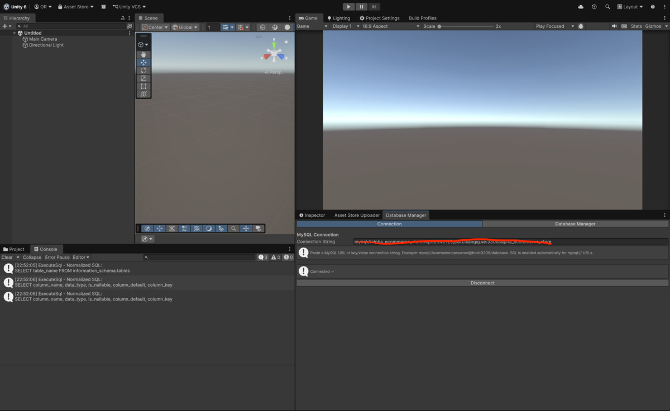Open Scene view 2D/draw mode globe button
670x411 pixels.
pyautogui.click(x=262, y=27)
